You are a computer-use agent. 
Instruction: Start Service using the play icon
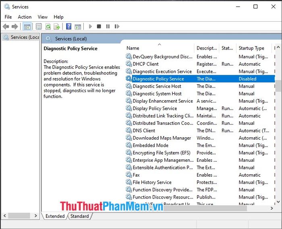click(x=90, y=27)
